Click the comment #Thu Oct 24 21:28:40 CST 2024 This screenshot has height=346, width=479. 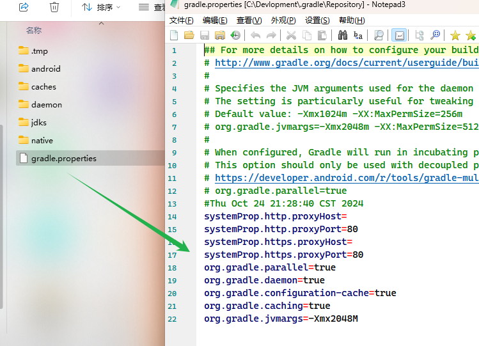pos(284,203)
